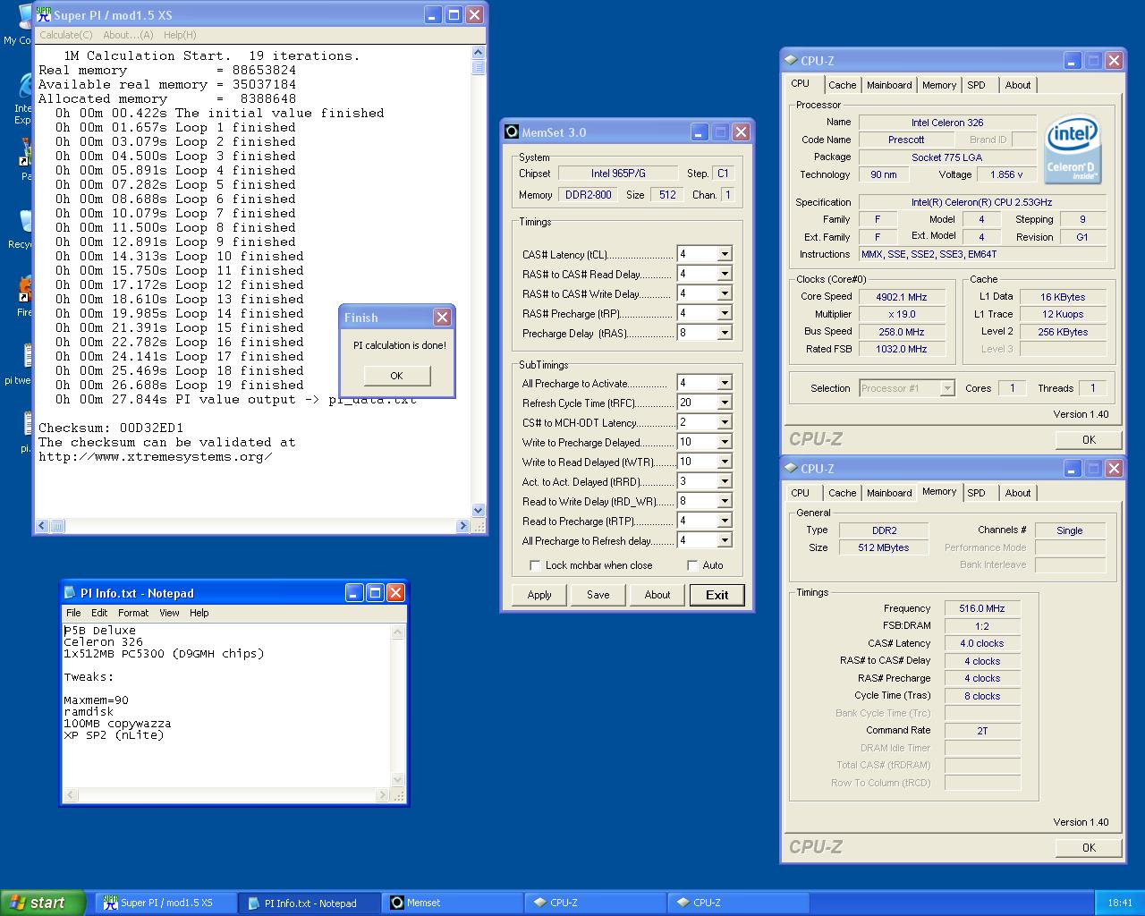Screen dimensions: 1145x916
Task: Click the Notepad icon in PI Info.txt title bar
Action: point(70,592)
